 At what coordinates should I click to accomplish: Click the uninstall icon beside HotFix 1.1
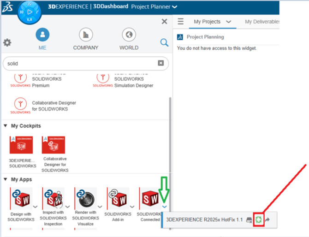pos(249,220)
